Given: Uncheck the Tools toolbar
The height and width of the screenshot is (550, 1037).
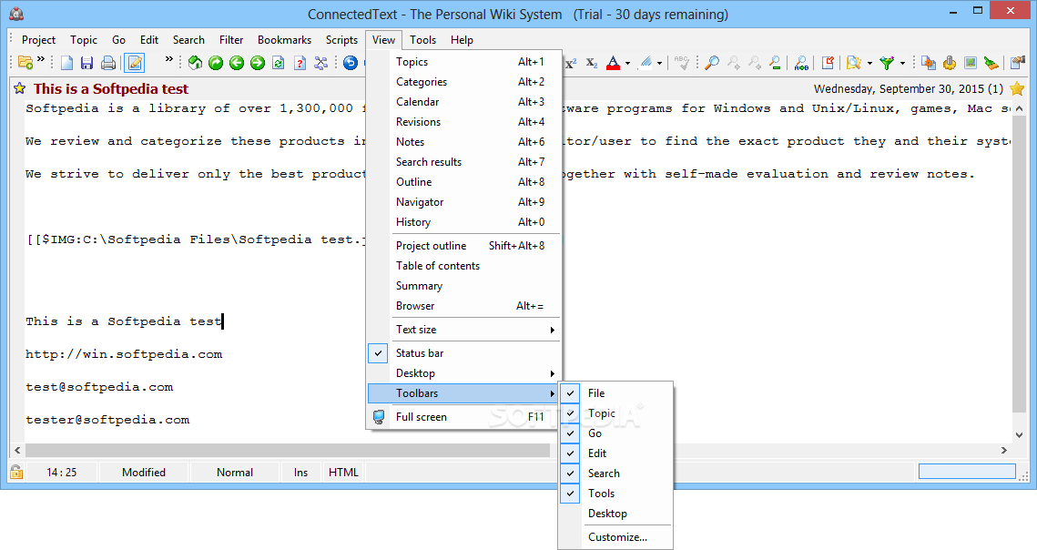Looking at the screenshot, I should pyautogui.click(x=615, y=493).
